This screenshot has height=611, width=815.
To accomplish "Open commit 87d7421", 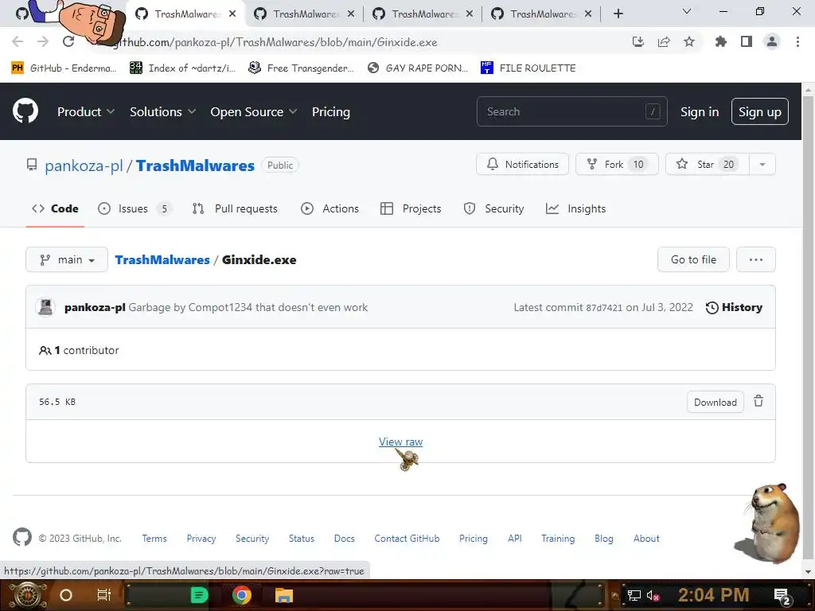I will pos(604,308).
